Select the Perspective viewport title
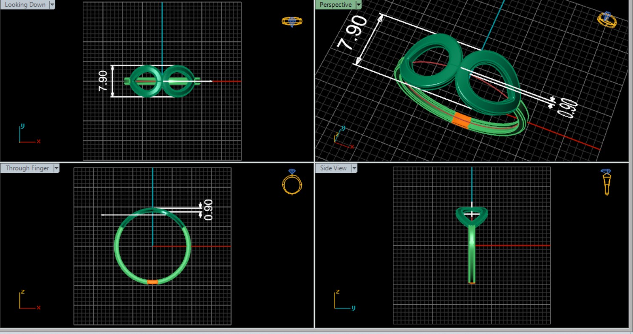Image resolution: width=633 pixels, height=334 pixels. (x=335, y=5)
